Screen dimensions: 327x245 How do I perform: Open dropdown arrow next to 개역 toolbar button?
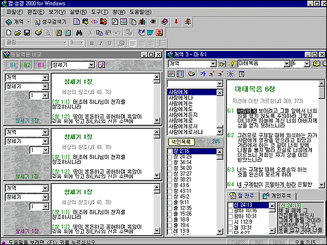point(28,22)
